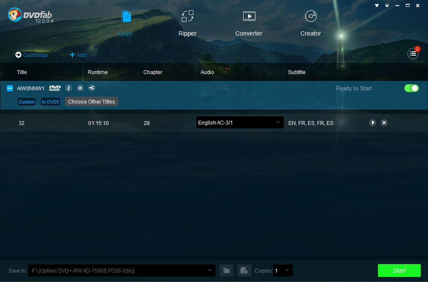The width and height of the screenshot is (428, 282).
Task: Open the Customize copy mode option
Action: (x=32, y=55)
